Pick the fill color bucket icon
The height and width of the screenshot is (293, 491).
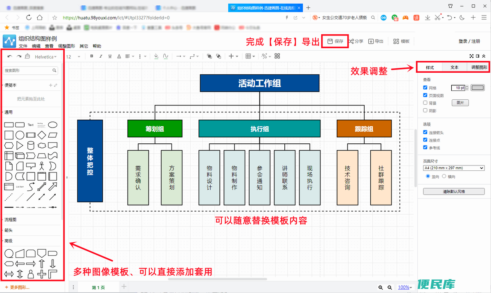click(x=156, y=56)
